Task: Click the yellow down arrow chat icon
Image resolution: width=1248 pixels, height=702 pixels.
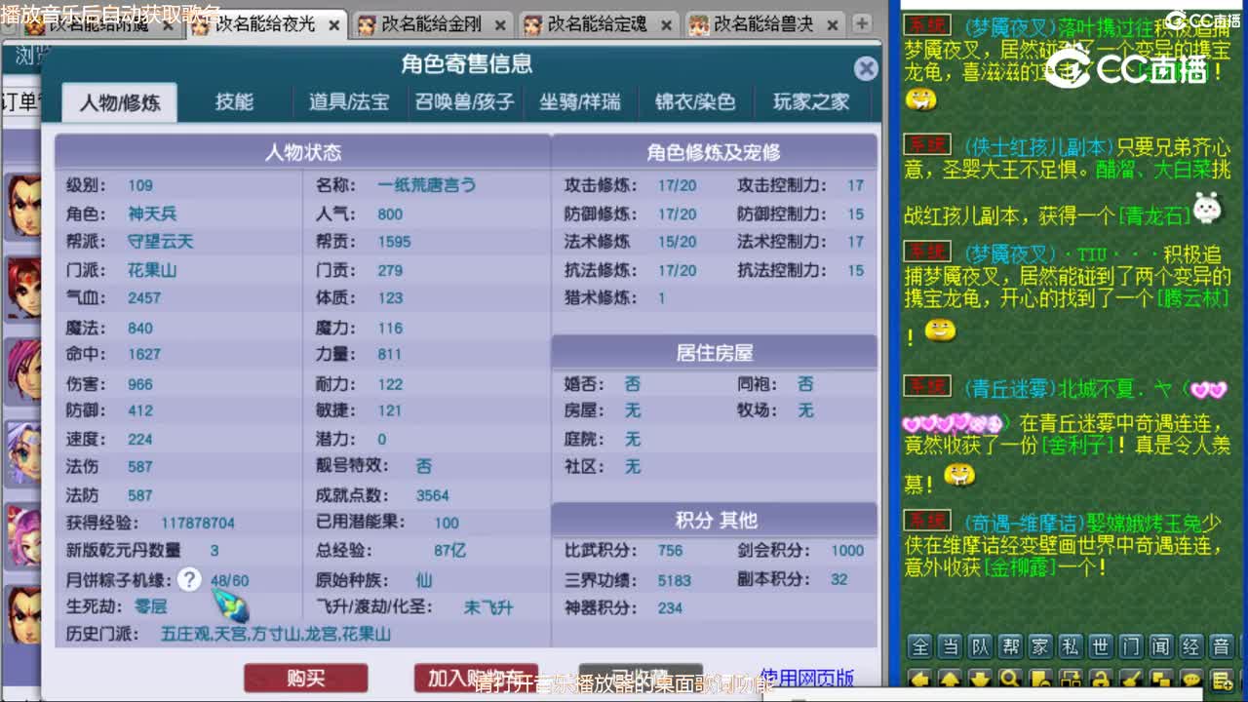Action: click(980, 679)
